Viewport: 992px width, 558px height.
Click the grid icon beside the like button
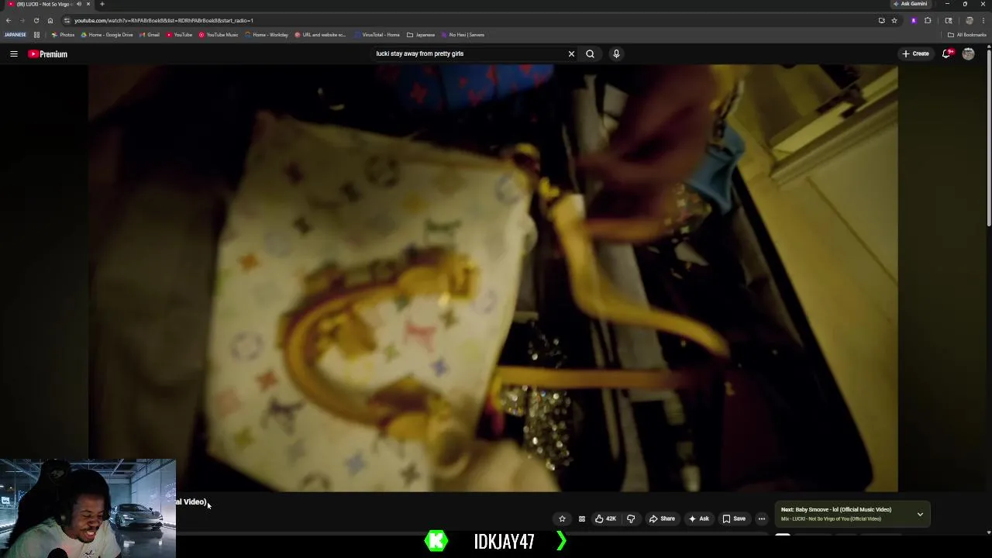tap(582, 518)
